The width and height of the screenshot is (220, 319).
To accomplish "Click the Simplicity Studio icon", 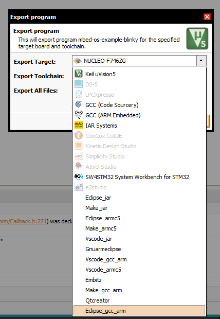I will click(79, 156).
